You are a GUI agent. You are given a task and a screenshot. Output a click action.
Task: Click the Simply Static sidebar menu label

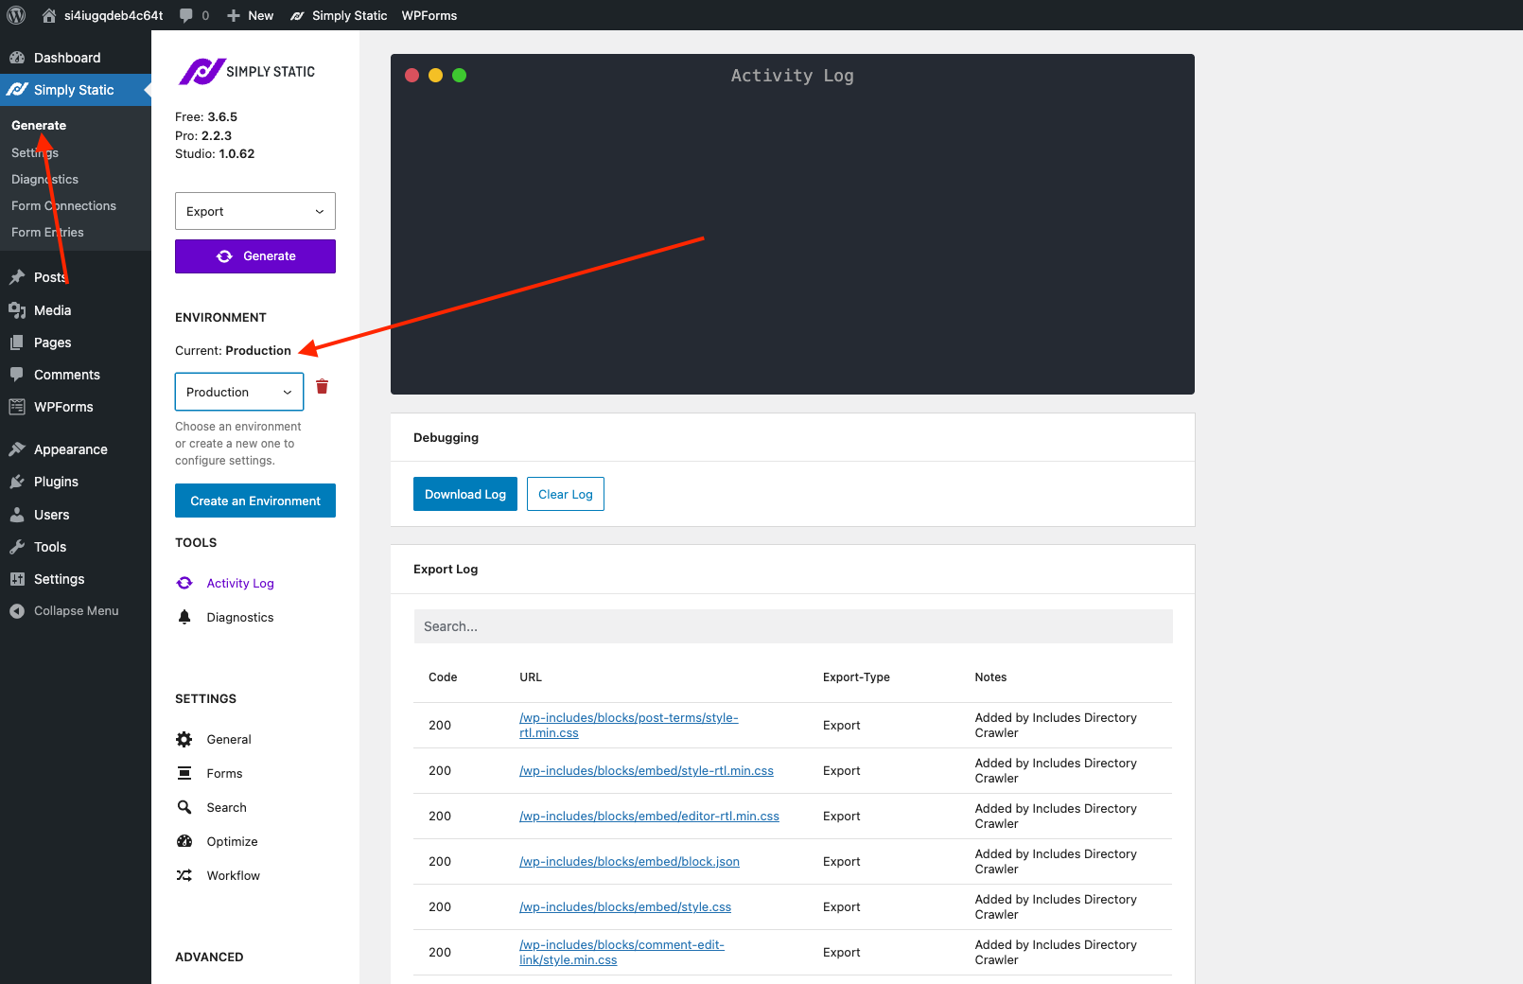[x=74, y=90]
